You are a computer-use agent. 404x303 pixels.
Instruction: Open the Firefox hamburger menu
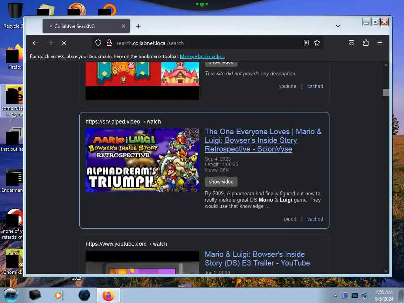(380, 43)
